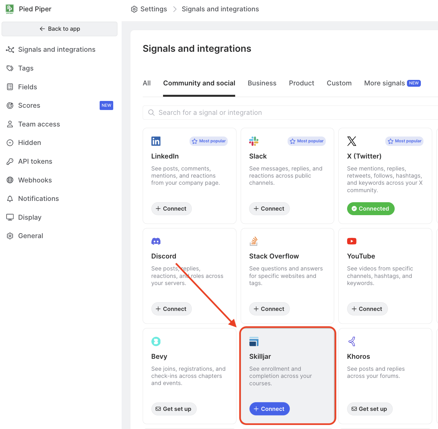Viewport: 438px width, 429px height.
Task: Click X (Twitter)'s Most popular badge
Action: [x=404, y=141]
